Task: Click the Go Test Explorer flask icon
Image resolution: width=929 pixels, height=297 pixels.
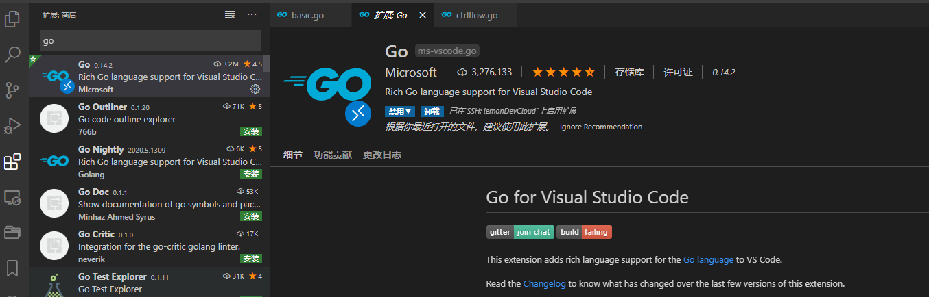Action: [x=54, y=286]
